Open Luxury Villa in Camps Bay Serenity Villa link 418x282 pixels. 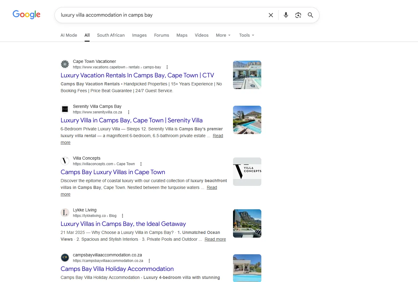point(132,120)
